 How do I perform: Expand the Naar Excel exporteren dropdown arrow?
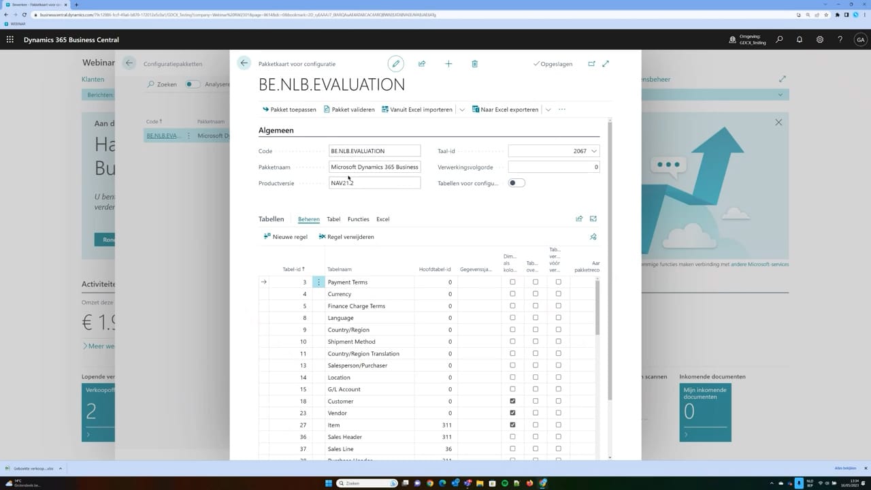pyautogui.click(x=548, y=110)
